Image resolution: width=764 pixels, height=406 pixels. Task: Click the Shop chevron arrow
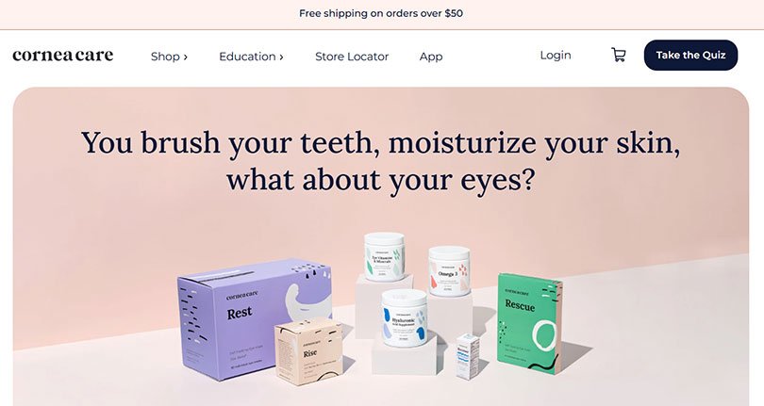coord(185,57)
